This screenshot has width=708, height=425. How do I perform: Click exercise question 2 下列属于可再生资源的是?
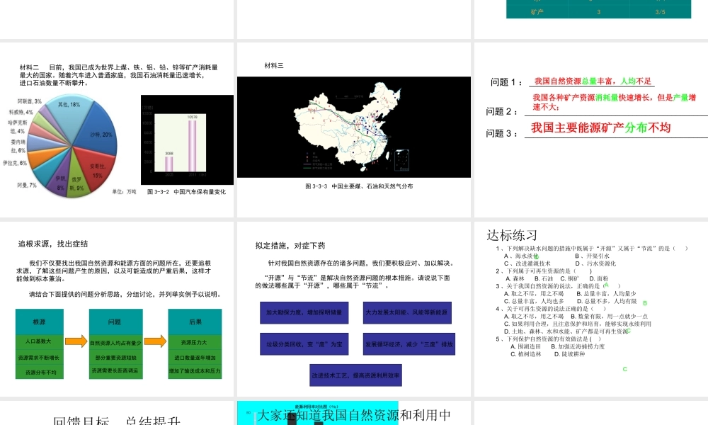[x=544, y=271]
